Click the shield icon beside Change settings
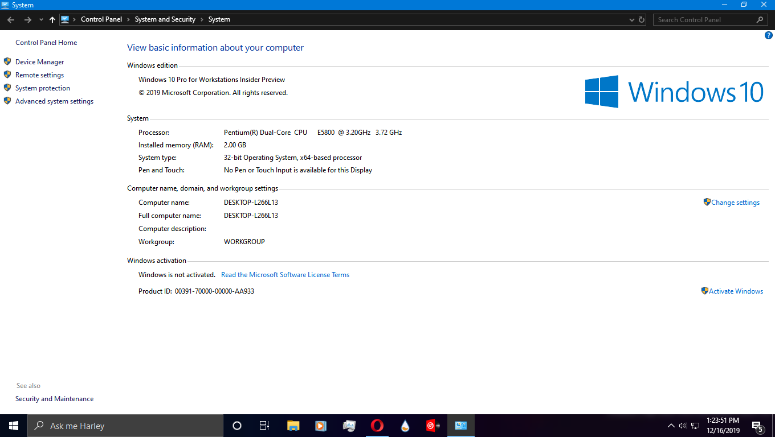775x437 pixels. [x=707, y=202]
